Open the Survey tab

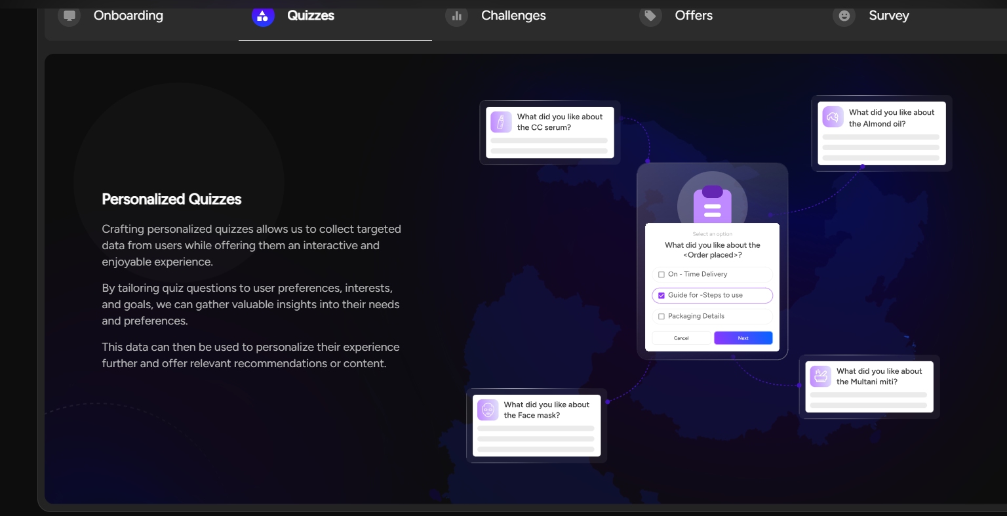coord(888,16)
